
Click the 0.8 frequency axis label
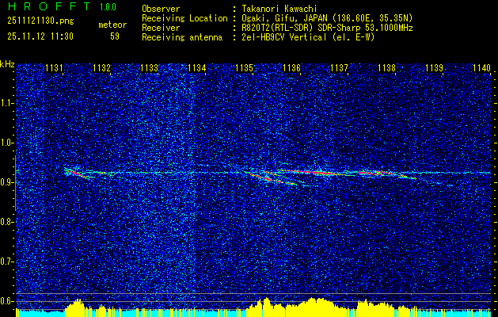[x=6, y=222]
